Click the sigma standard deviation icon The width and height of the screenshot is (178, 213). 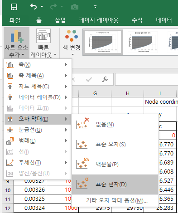(82, 183)
